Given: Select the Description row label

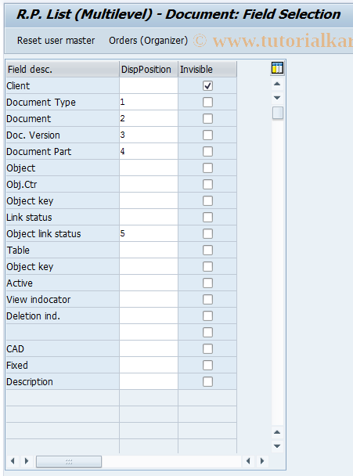Looking at the screenshot, I should pos(30,382).
